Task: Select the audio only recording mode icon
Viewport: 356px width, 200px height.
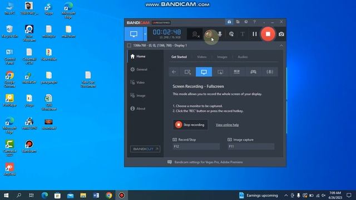Action: click(270, 72)
